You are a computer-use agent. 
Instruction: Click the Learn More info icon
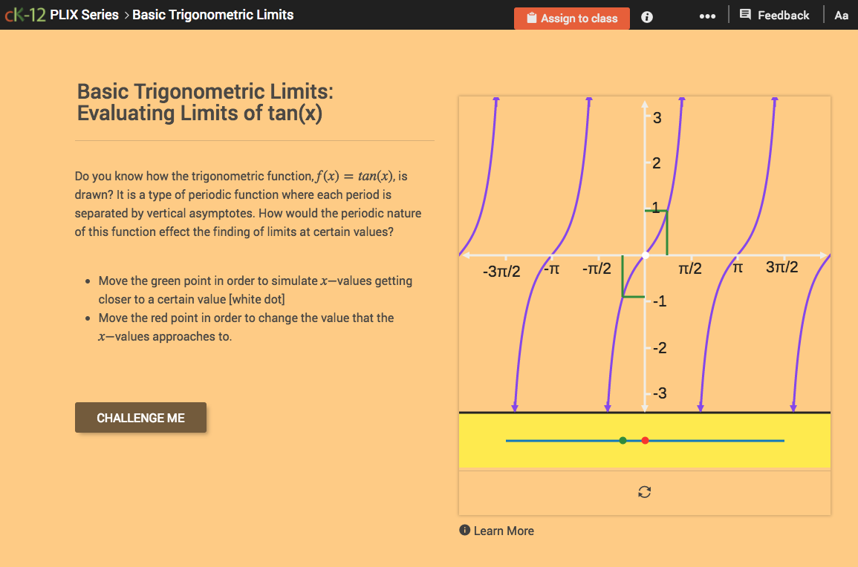(x=464, y=531)
